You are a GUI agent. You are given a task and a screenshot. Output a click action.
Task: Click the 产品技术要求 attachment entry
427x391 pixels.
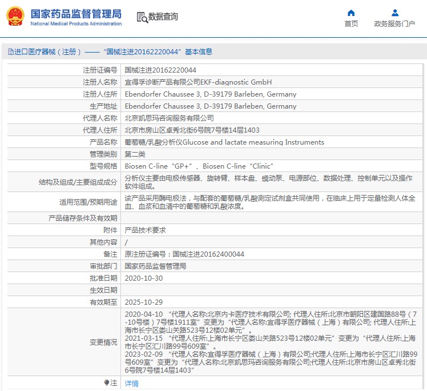click(x=145, y=230)
